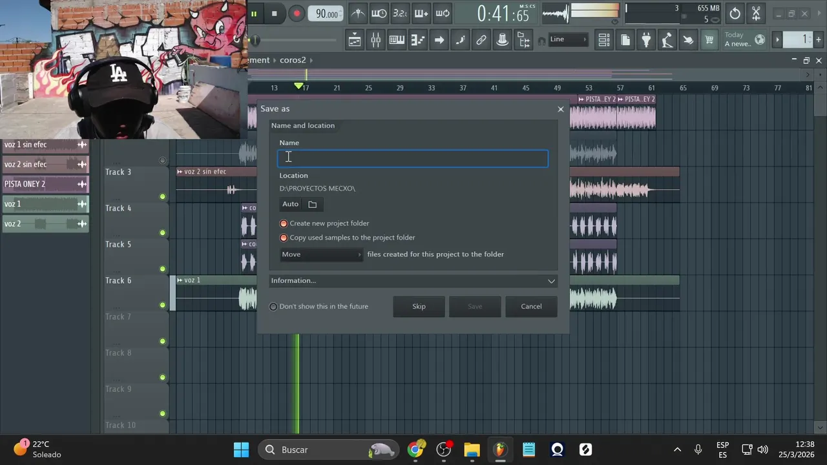Viewport: 827px width, 465px height.
Task: Click the hand touch toolbar icon
Action: click(689, 40)
